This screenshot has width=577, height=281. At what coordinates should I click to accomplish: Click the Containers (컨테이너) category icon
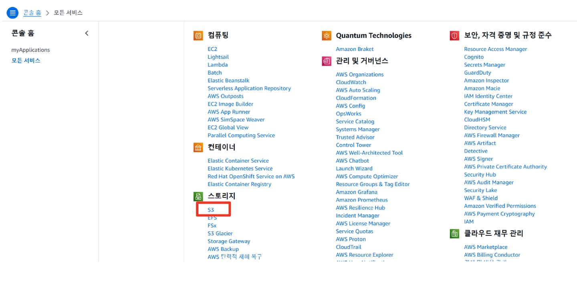[198, 147]
